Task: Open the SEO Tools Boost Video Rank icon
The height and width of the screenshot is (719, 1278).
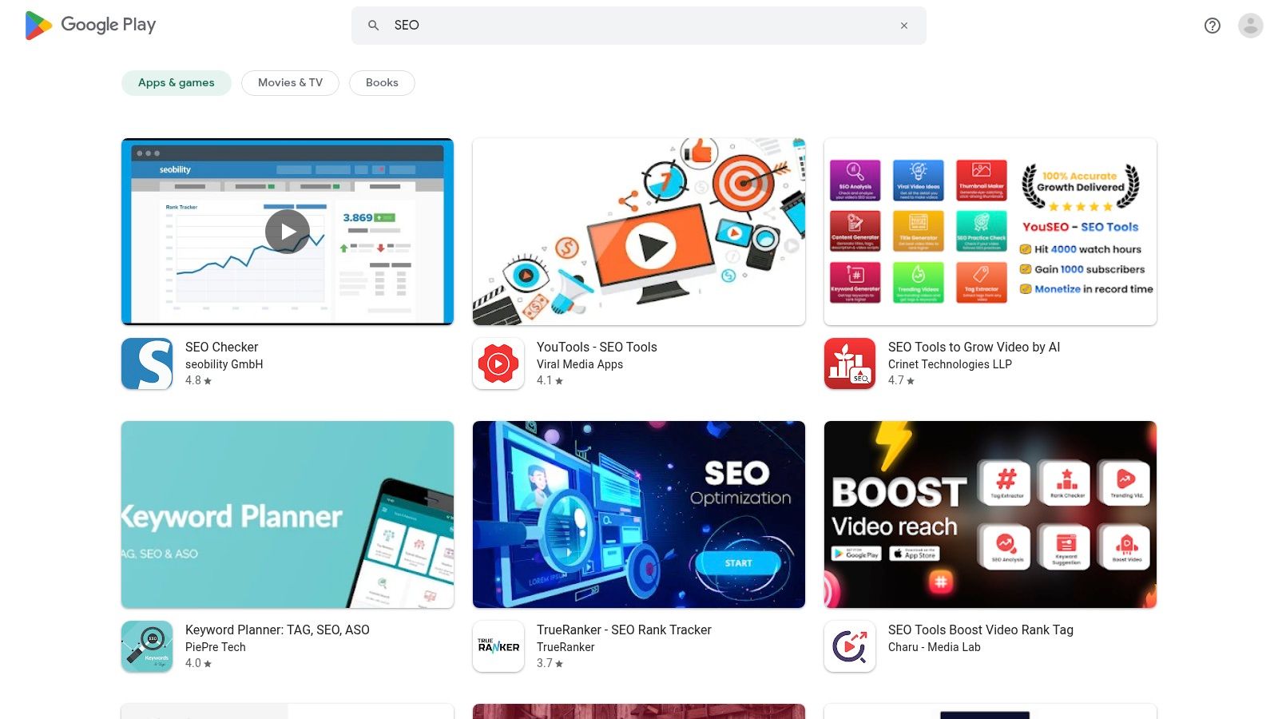Action: tap(850, 646)
